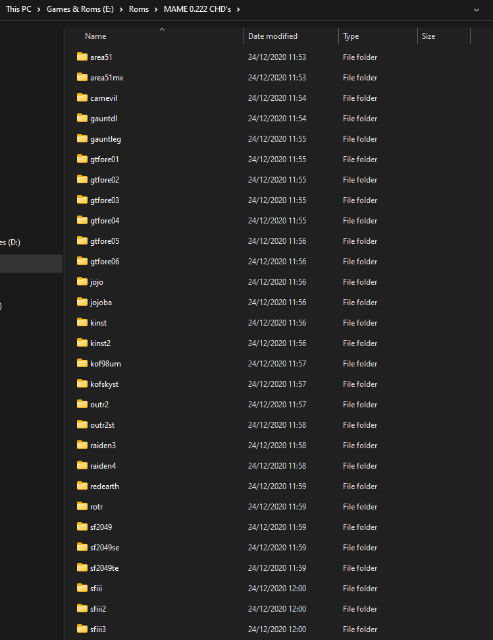Click the gtfore04 folder icon
Screen dimensions: 493x640
coord(82,220)
